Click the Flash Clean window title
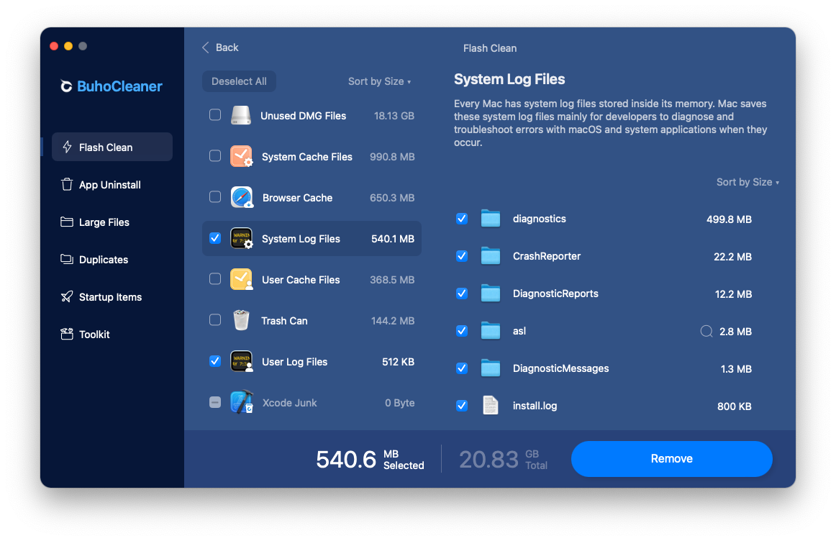Image resolution: width=836 pixels, height=541 pixels. 489,48
